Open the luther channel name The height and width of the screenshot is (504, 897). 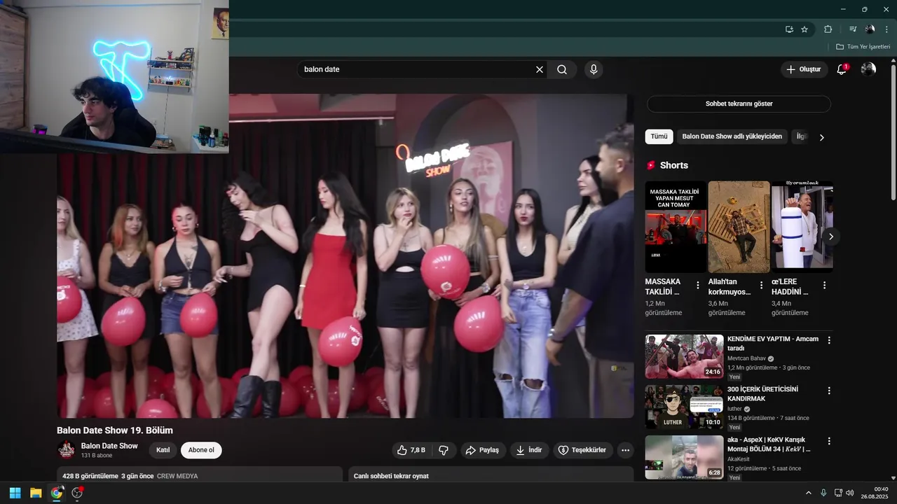coord(734,409)
